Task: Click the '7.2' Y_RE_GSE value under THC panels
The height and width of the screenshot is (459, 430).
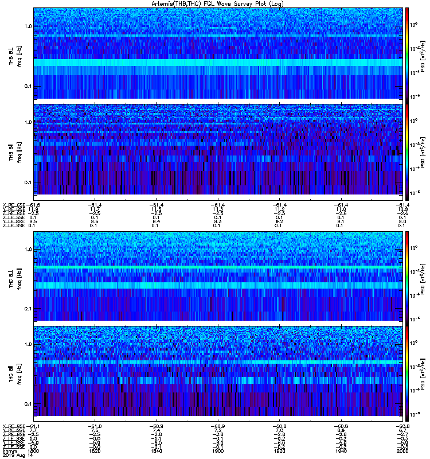Action: 218,431
